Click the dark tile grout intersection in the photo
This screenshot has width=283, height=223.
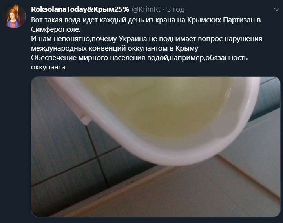tap(98, 157)
